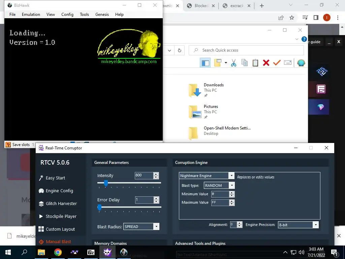This screenshot has height=259, width=345.
Task: Open taskbar notification center
Action: pyautogui.click(x=334, y=252)
